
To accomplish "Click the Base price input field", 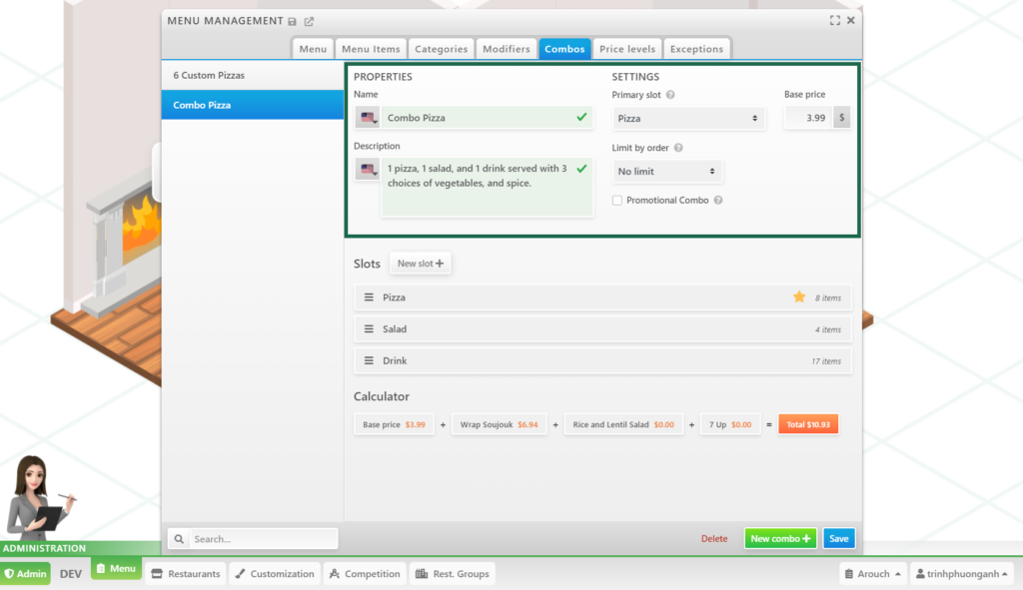I will tap(807, 118).
